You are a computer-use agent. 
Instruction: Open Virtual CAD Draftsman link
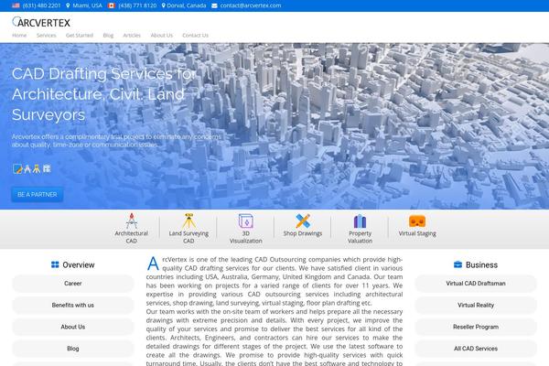coord(476,284)
